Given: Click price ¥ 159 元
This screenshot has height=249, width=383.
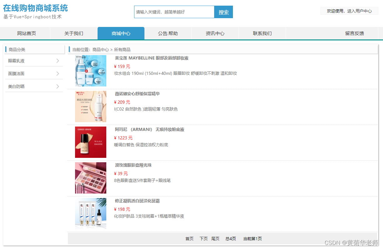Looking at the screenshot, I should pos(122,66).
